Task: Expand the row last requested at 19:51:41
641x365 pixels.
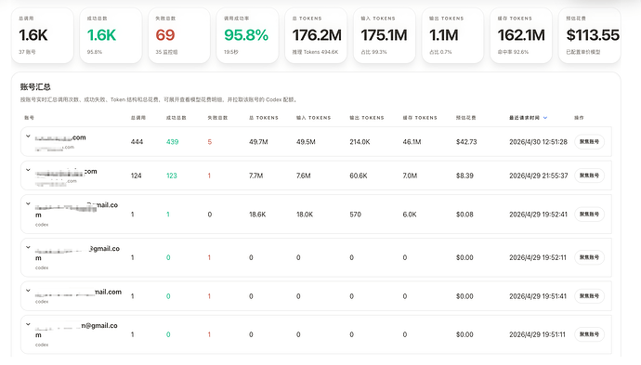Action: [x=28, y=291]
